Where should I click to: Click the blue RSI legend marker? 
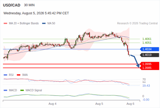[5, 75]
